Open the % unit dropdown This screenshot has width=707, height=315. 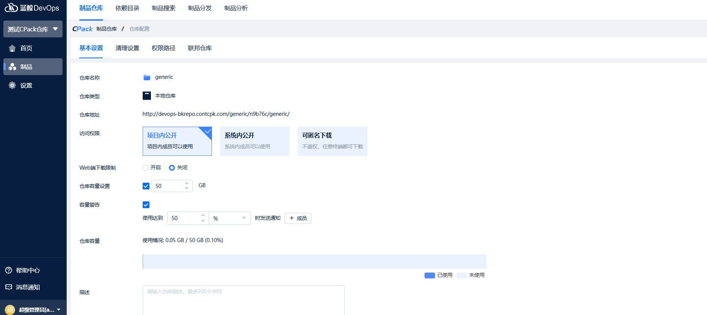pyautogui.click(x=230, y=218)
